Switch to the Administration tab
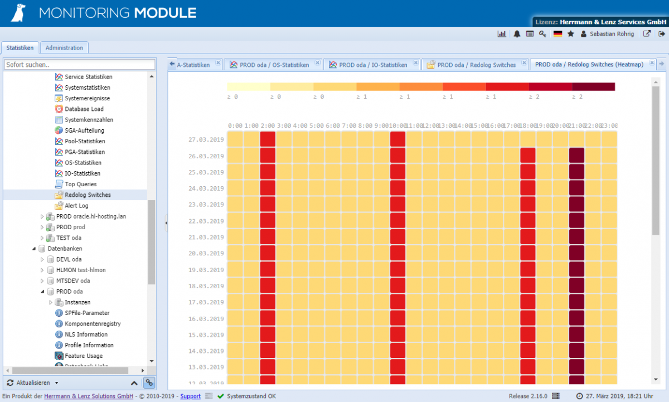Image resolution: width=669 pixels, height=402 pixels. [64, 47]
